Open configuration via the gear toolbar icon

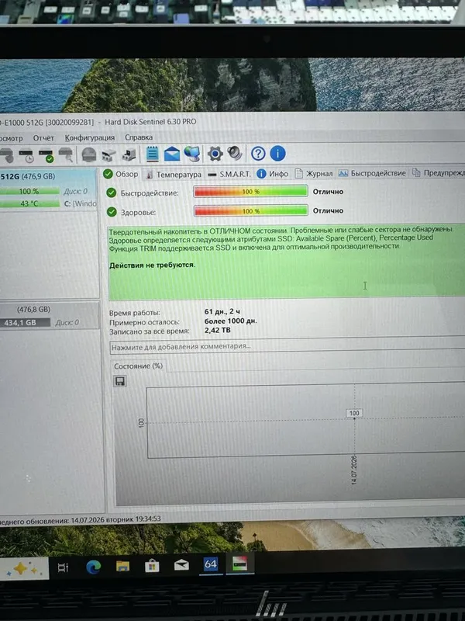point(215,154)
